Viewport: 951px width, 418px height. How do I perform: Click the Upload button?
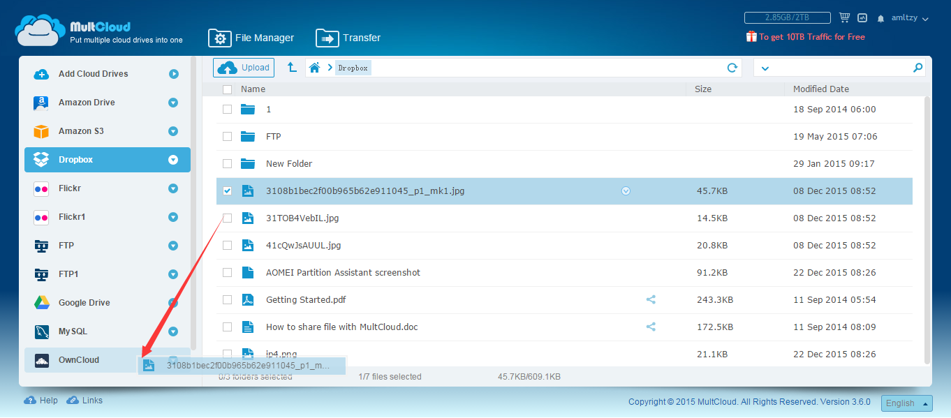point(244,68)
